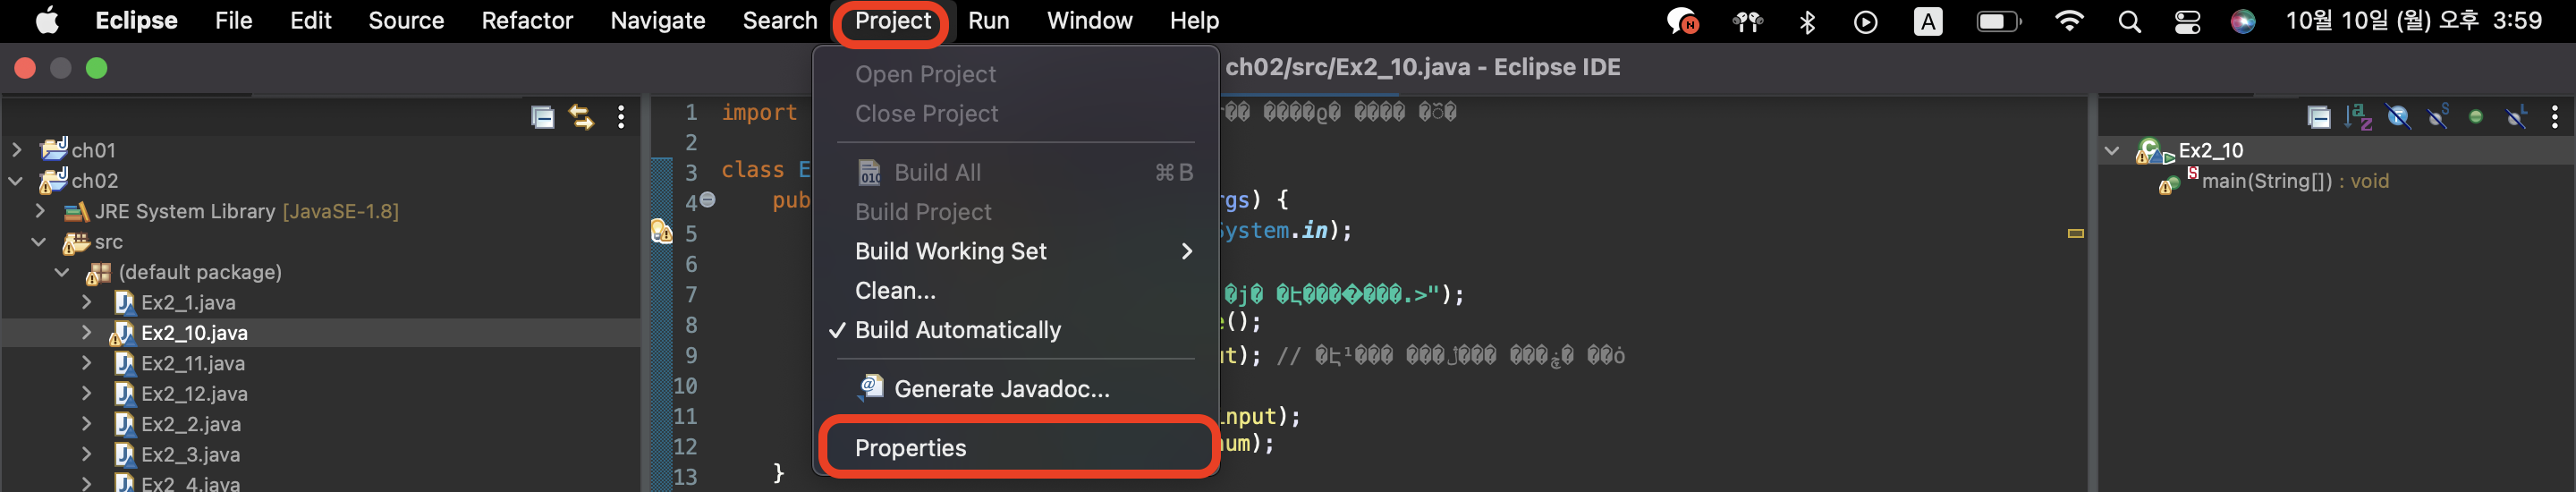Viewport: 2576px width, 492px height.
Task: Expand Ex2_12.java tree node
Action: [87, 394]
